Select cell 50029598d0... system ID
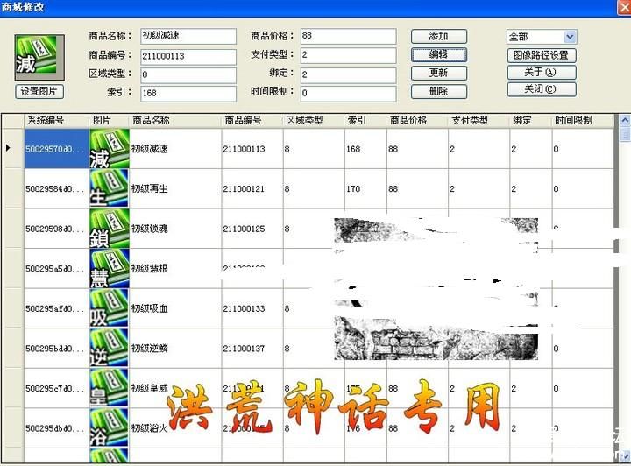 (x=56, y=228)
